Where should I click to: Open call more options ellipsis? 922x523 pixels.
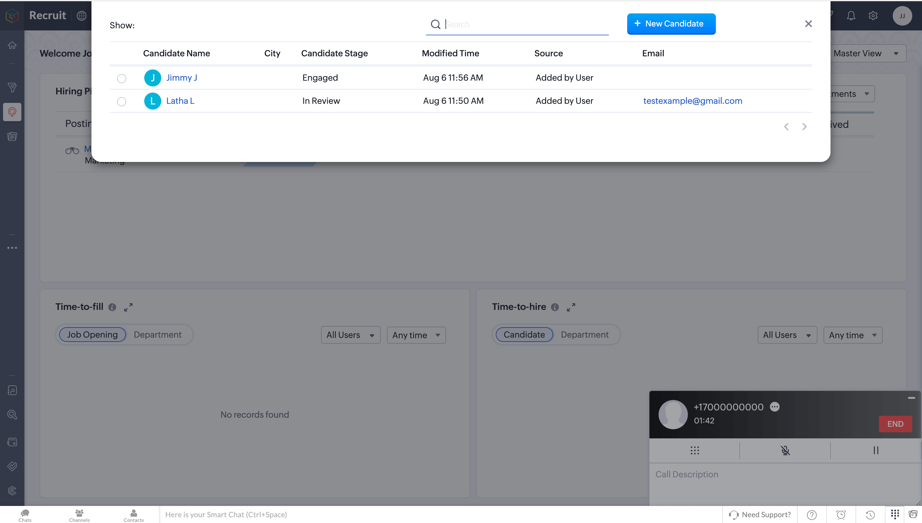tap(774, 407)
